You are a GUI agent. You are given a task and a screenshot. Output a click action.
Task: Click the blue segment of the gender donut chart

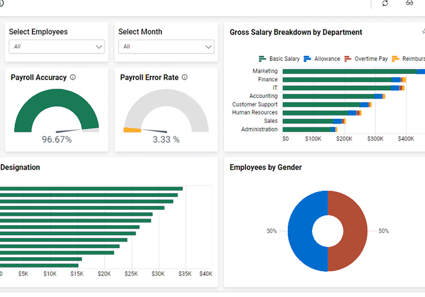pyautogui.click(x=304, y=231)
